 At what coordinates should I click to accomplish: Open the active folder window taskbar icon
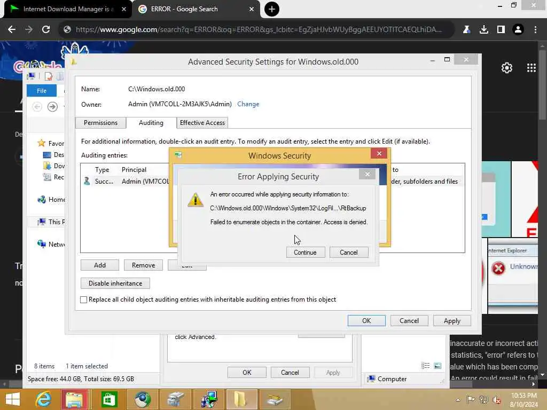[x=241, y=399]
